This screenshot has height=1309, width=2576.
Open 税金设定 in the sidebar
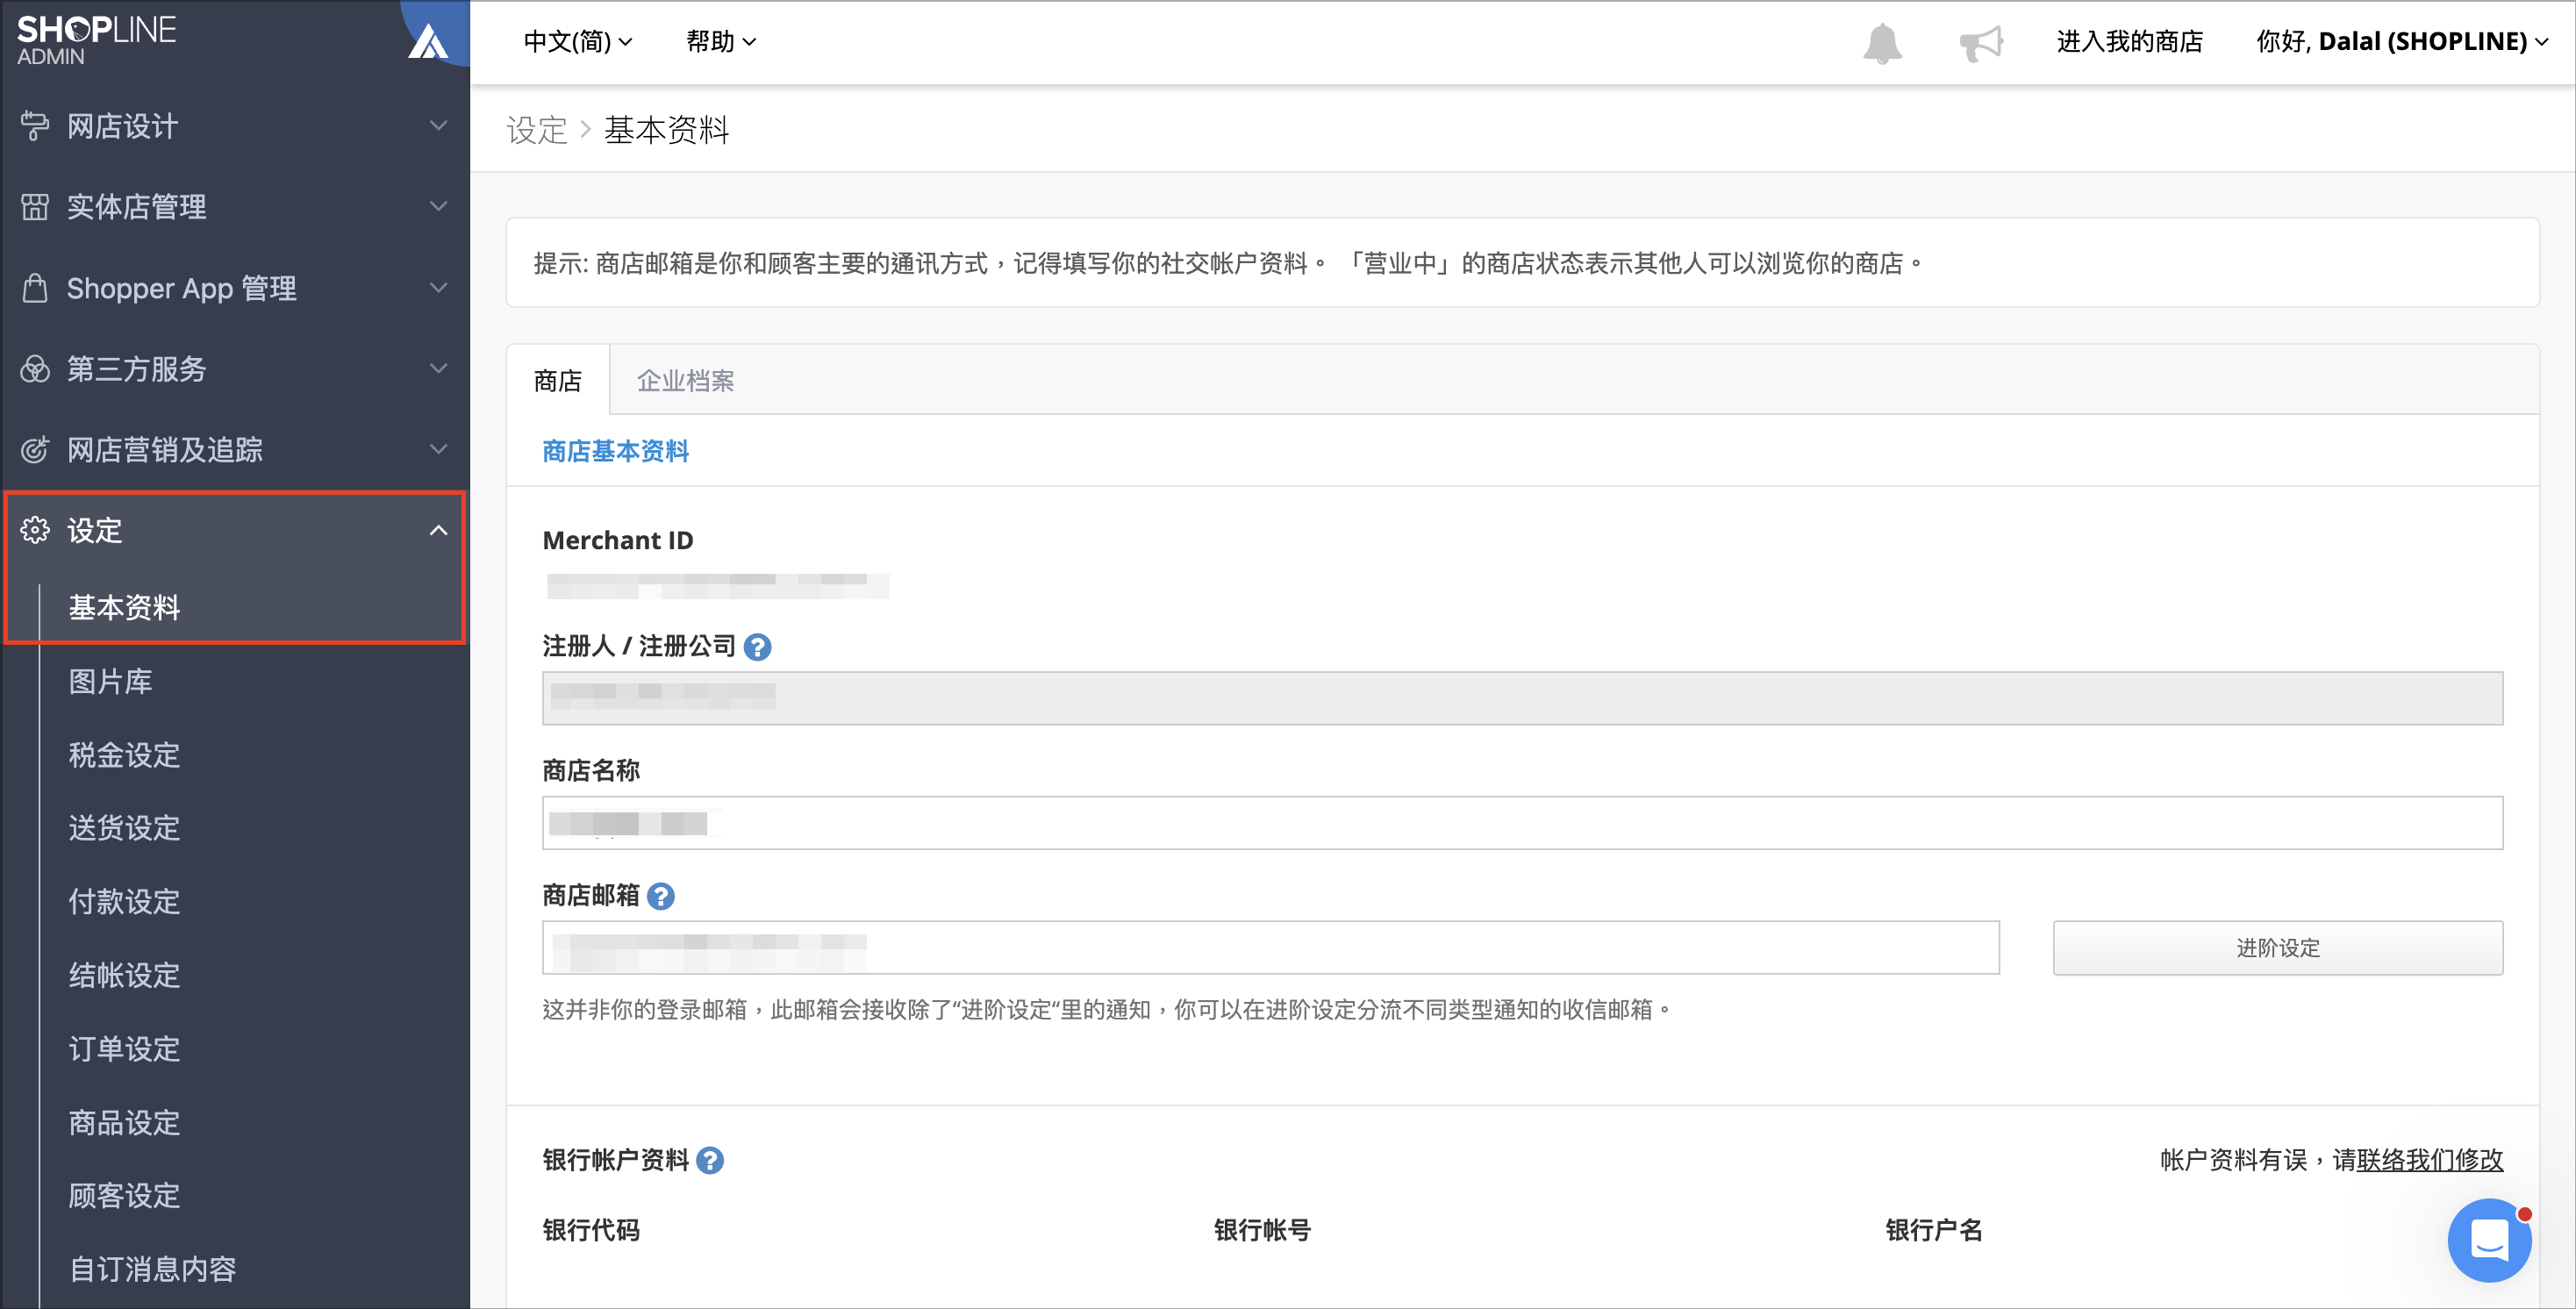124,755
